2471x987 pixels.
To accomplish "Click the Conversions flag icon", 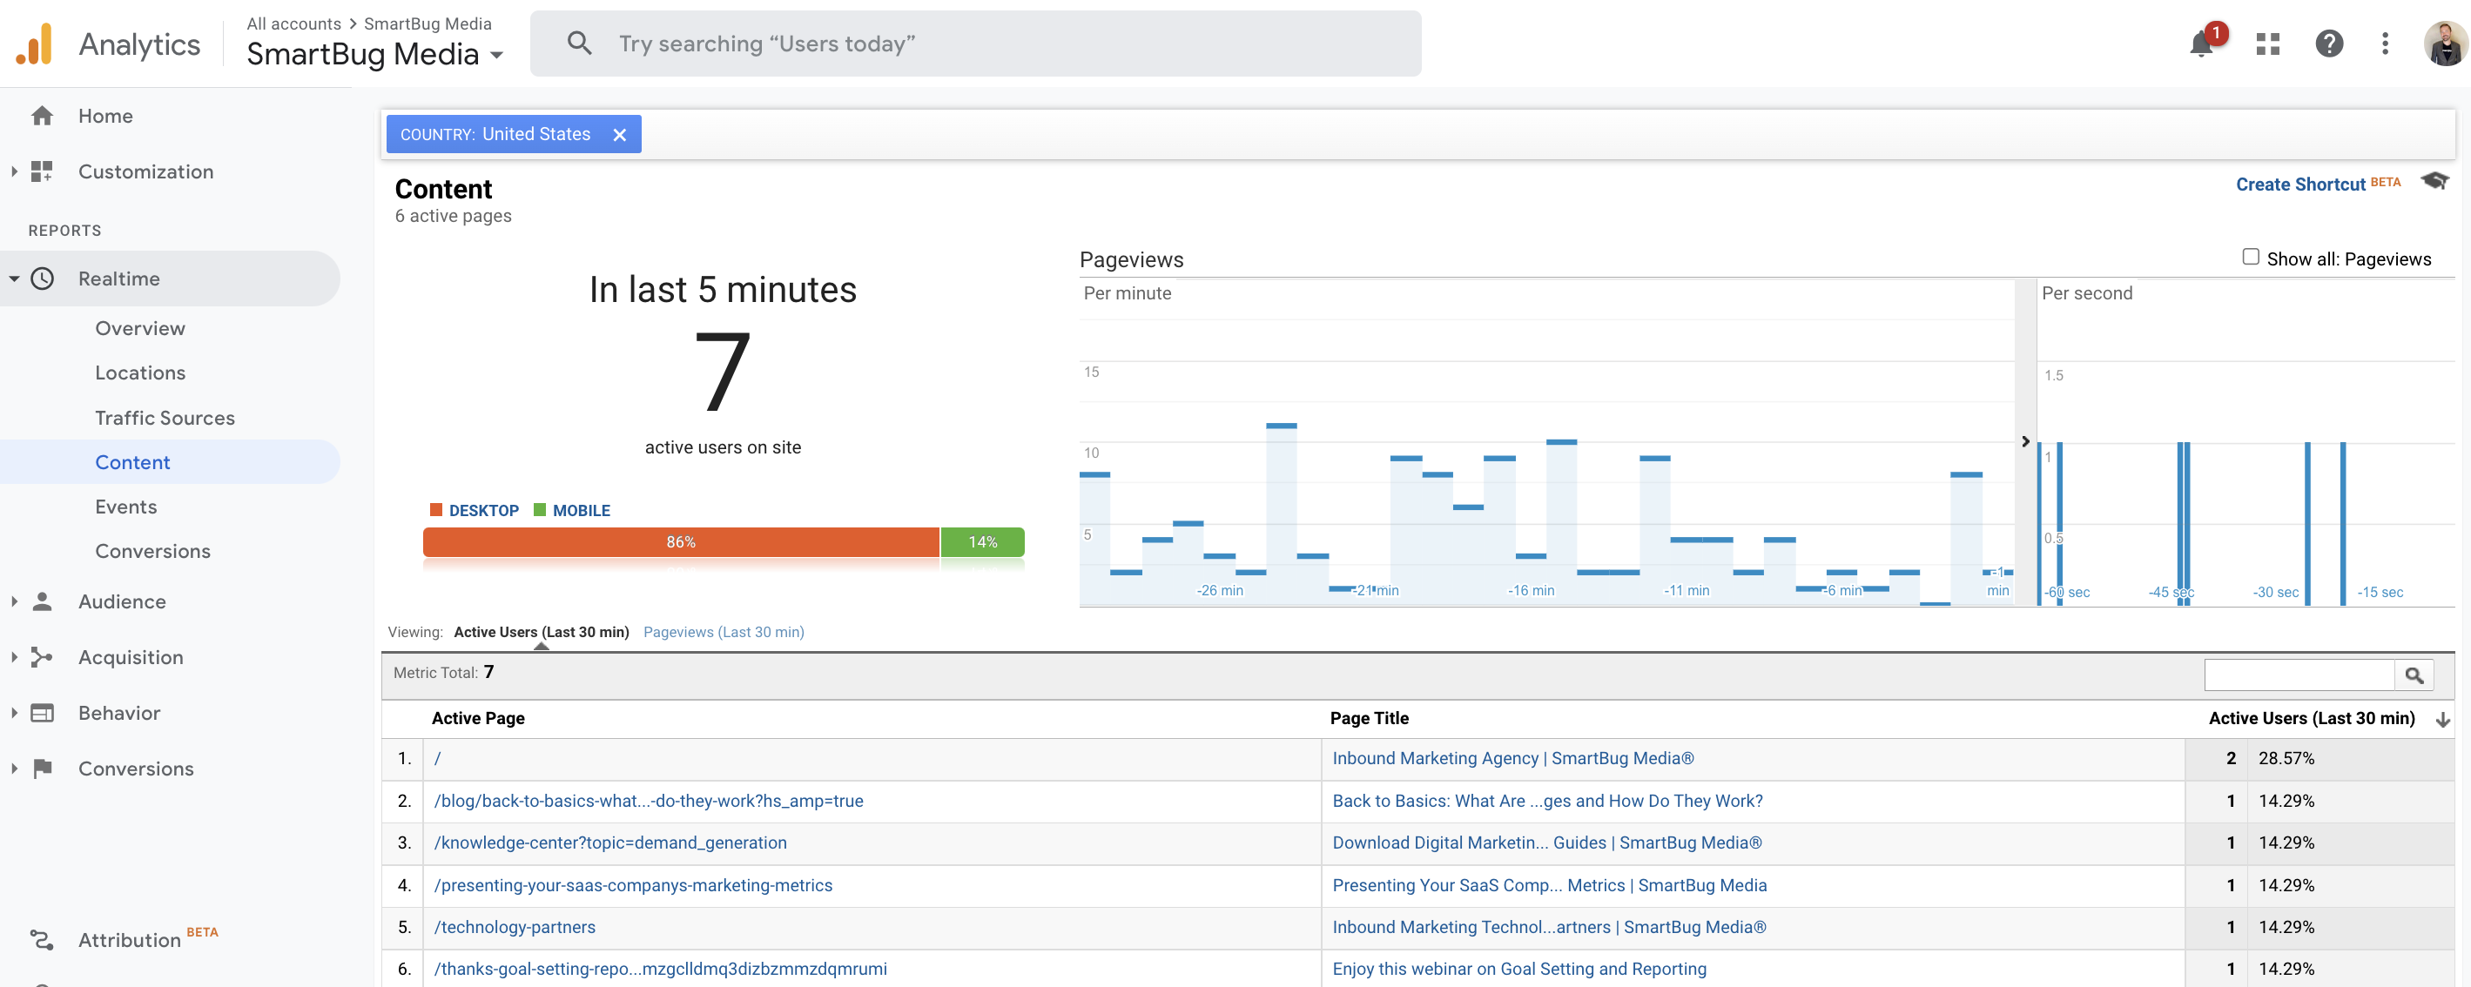I will point(42,769).
